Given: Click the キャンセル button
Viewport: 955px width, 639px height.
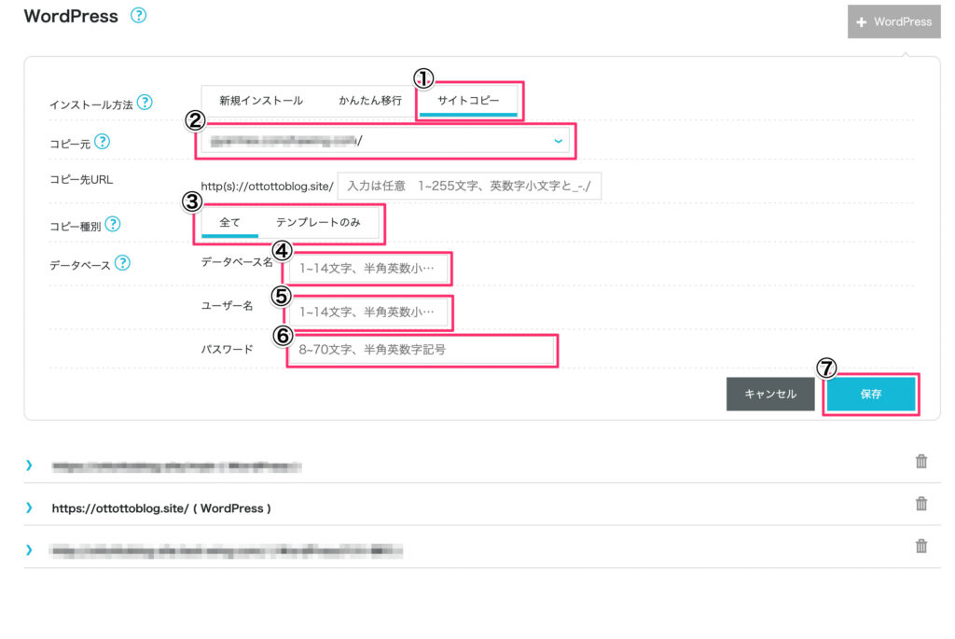Looking at the screenshot, I should coord(769,394).
